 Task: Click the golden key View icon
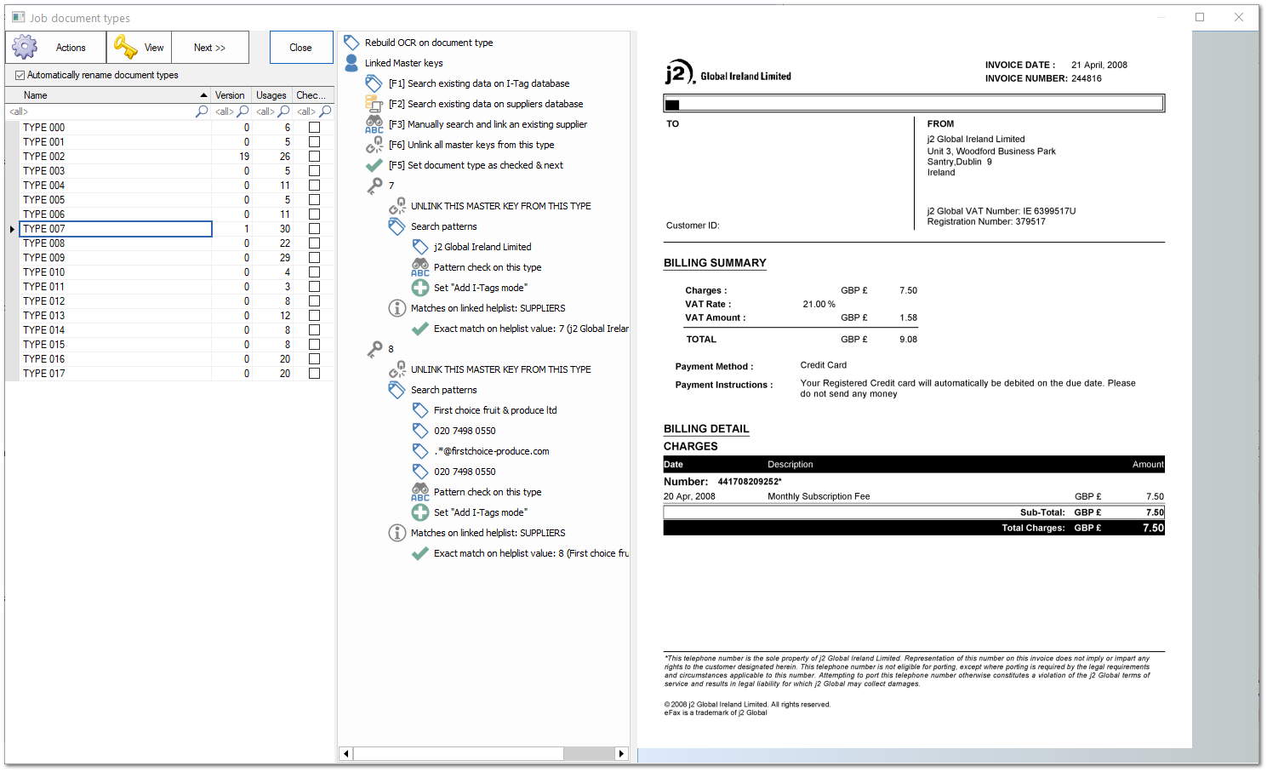pyautogui.click(x=126, y=47)
